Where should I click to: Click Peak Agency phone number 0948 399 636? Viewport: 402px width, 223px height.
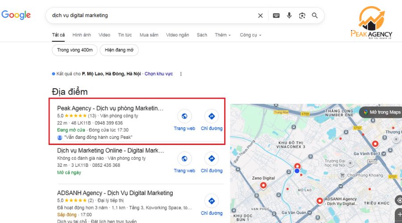coord(109,123)
